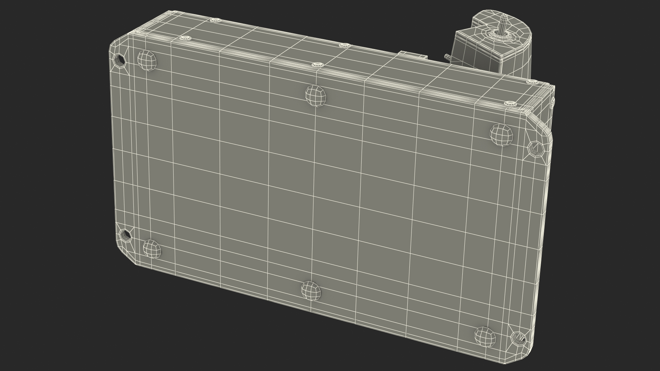The width and height of the screenshot is (660, 371).
Task: Select the rubber foot at bottom edge center
Action: point(311,290)
